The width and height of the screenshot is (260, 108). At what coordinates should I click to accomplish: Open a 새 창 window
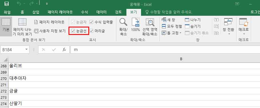(168, 20)
